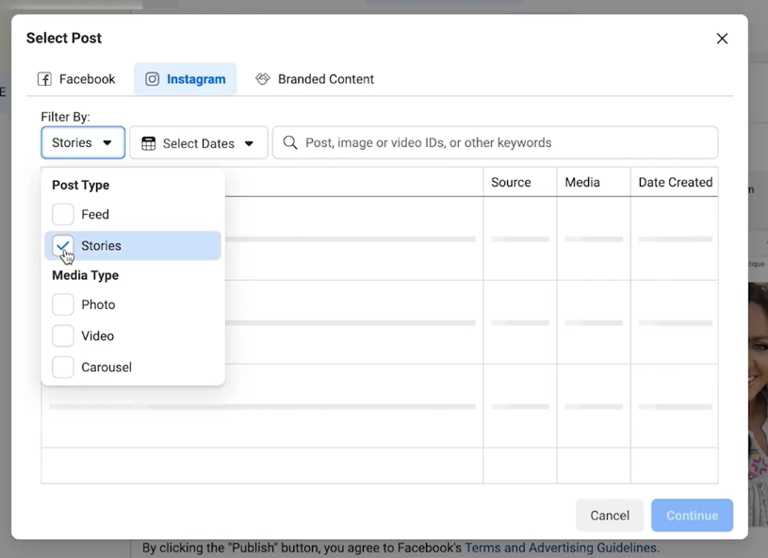Close the Select Post dialog
Image resolution: width=768 pixels, height=558 pixels.
pyautogui.click(x=722, y=39)
